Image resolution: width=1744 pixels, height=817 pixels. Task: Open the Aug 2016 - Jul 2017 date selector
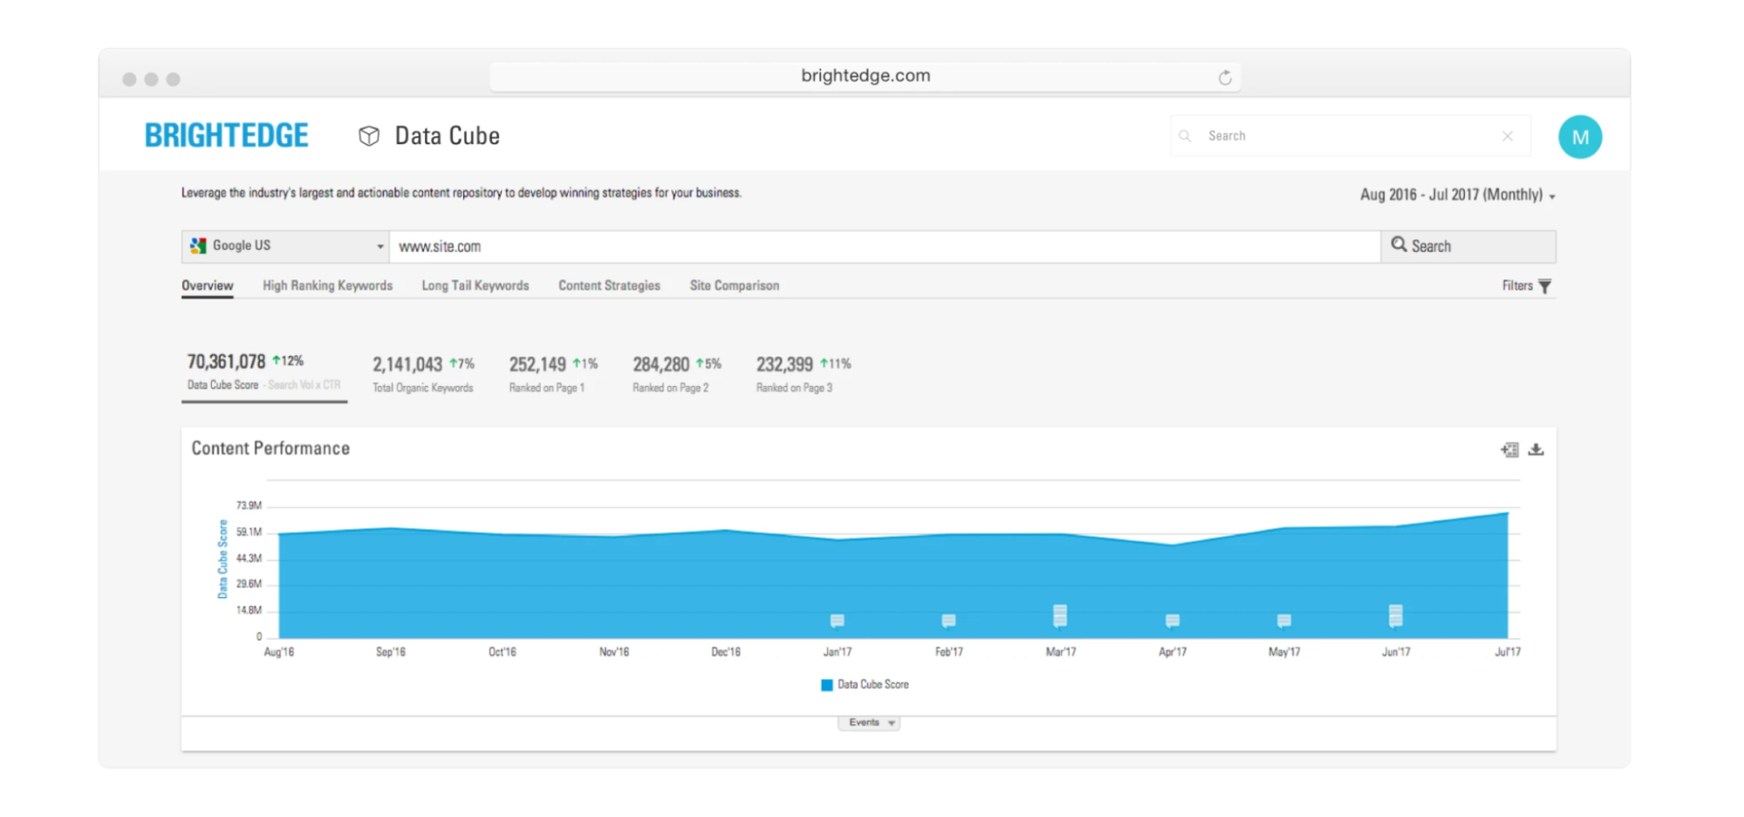pos(1455,195)
